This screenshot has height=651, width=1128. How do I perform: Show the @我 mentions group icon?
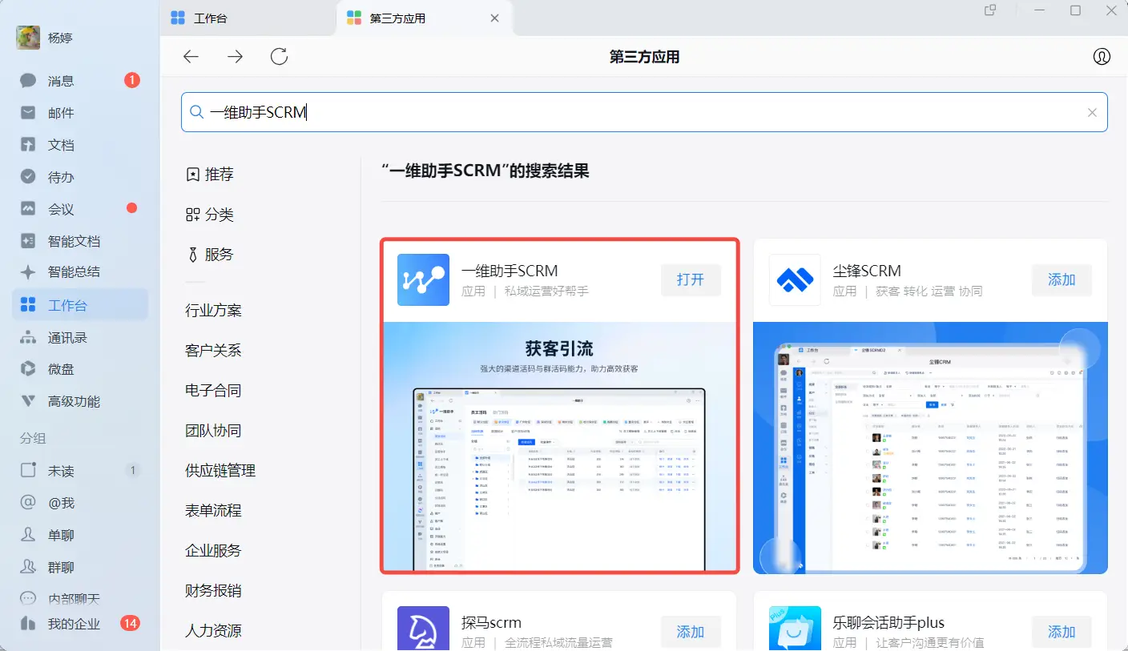pyautogui.click(x=28, y=503)
